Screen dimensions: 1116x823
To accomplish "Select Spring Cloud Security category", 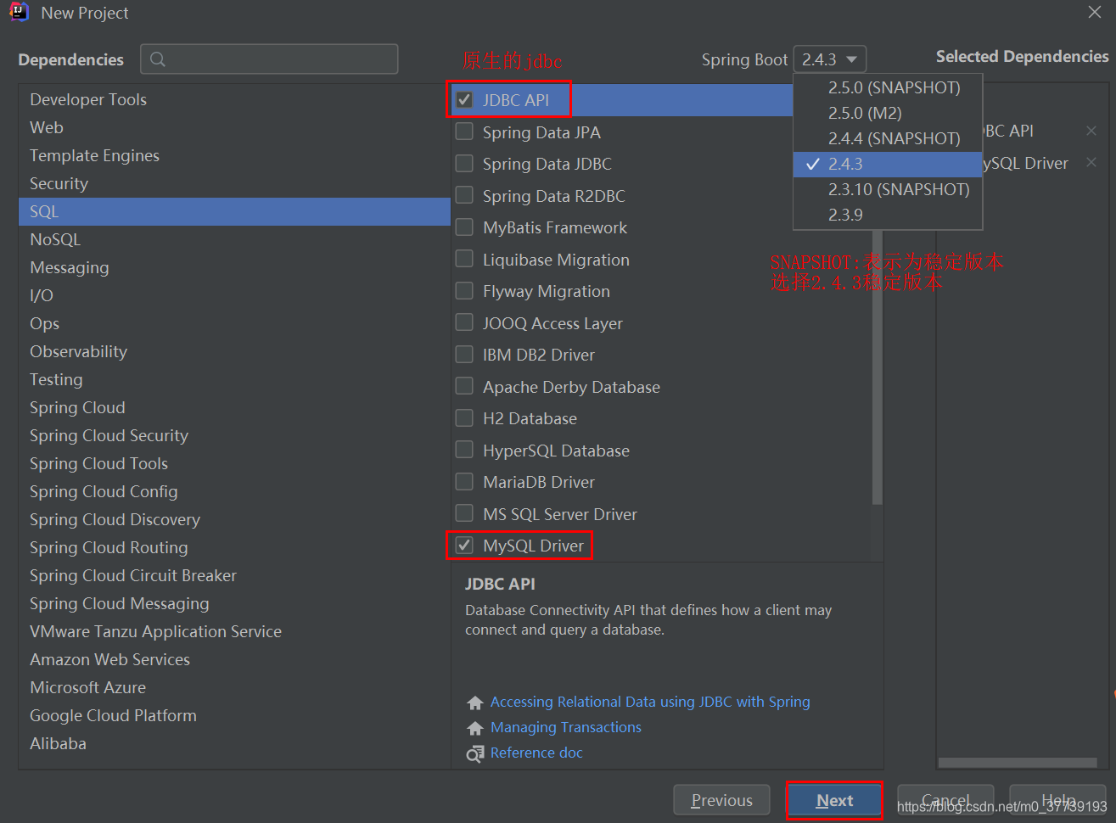I will pyautogui.click(x=234, y=435).
